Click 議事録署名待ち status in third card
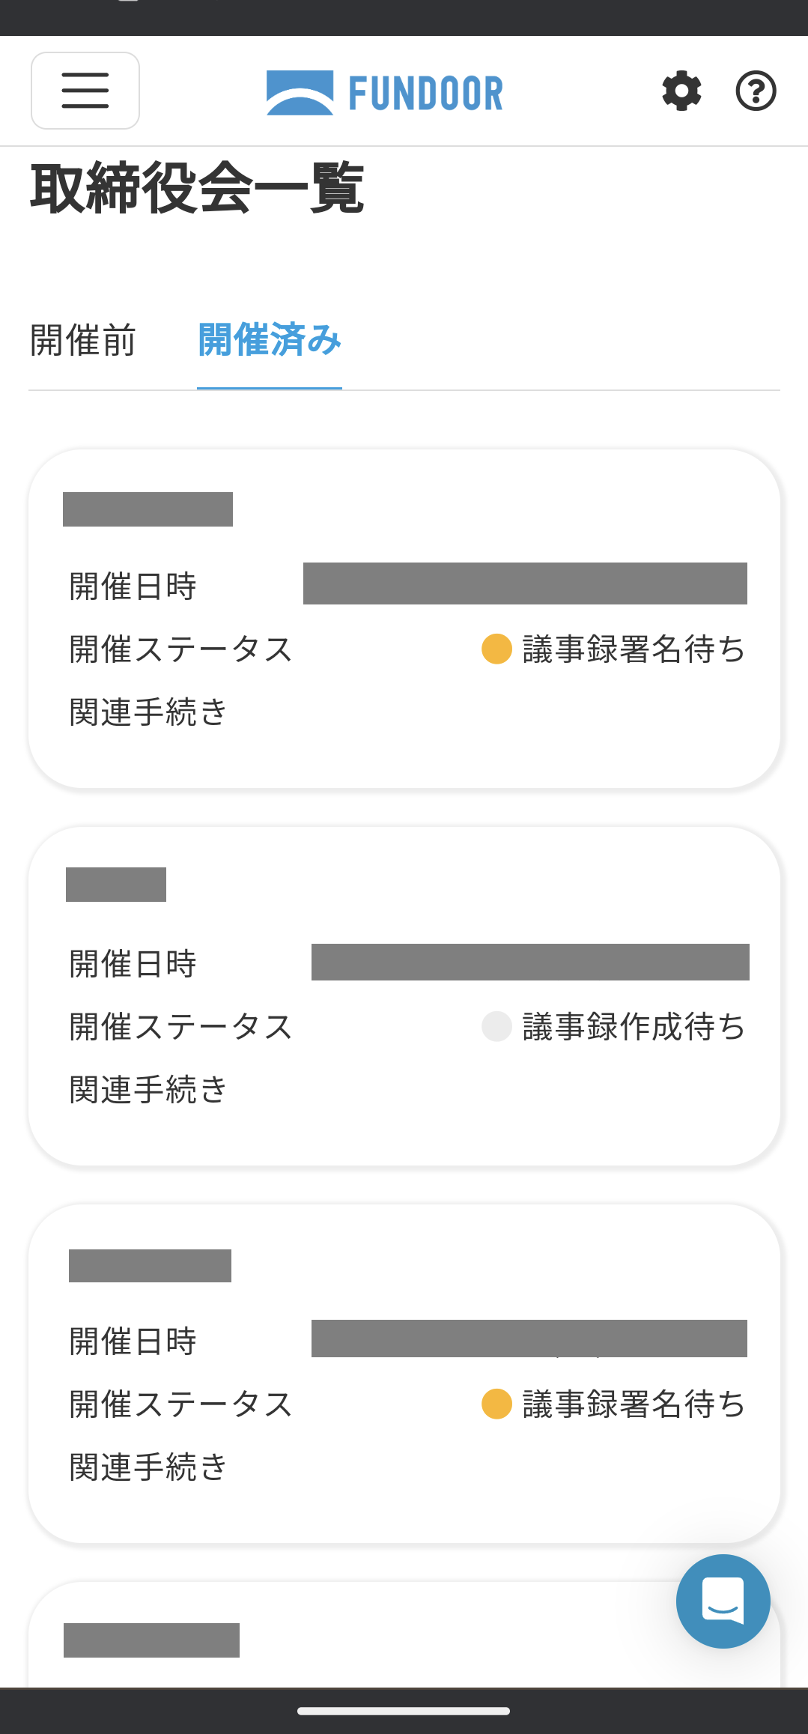808x1734 pixels. [x=634, y=1404]
